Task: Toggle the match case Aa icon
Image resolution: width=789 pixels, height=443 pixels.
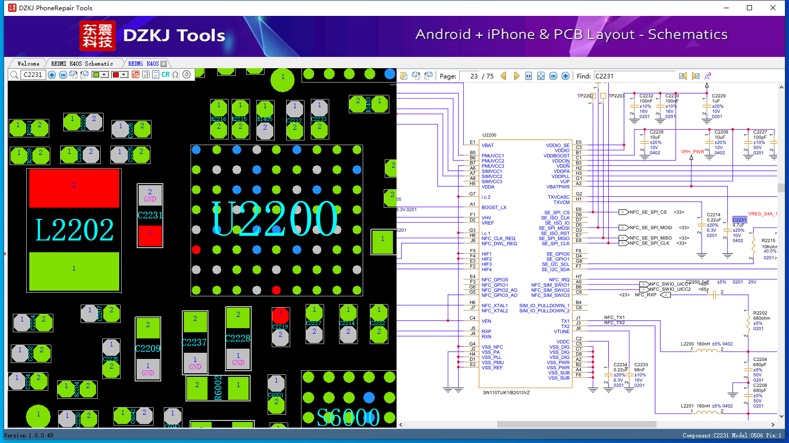Action: [707, 76]
